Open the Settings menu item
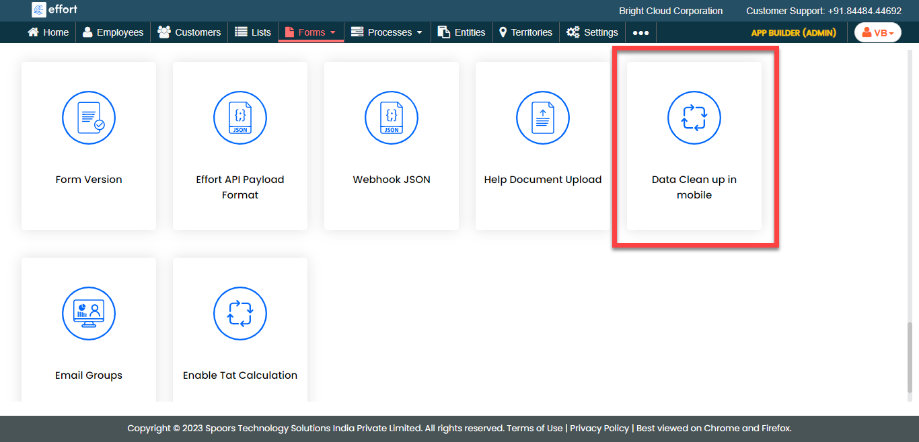 point(592,32)
